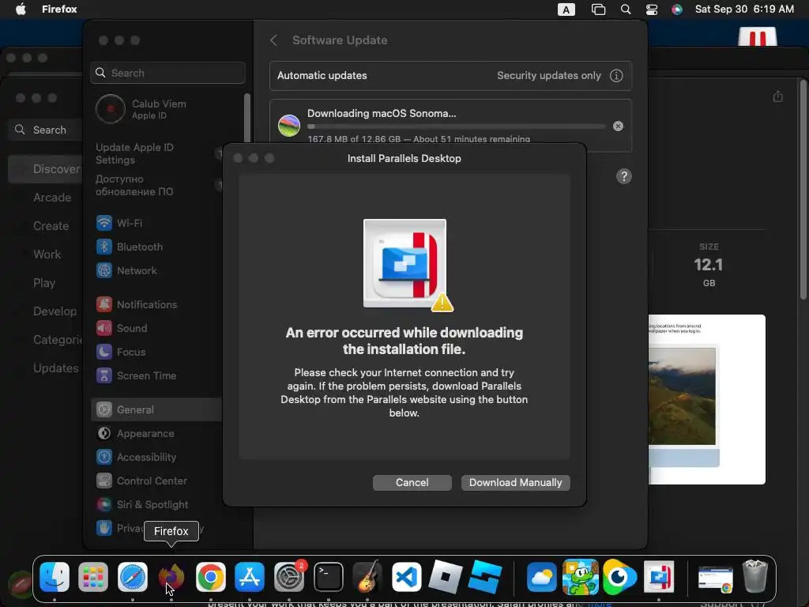This screenshot has height=607, width=809.
Task: Launch Terminal from the Dock
Action: tap(329, 576)
